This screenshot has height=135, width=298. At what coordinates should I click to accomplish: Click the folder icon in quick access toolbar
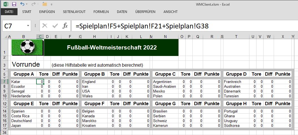45,4
